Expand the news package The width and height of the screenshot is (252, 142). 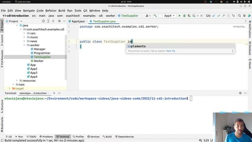tap(24, 41)
